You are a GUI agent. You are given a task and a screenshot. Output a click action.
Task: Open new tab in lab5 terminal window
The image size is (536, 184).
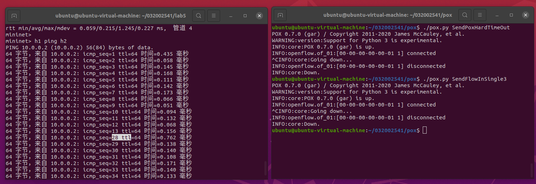click(x=14, y=16)
